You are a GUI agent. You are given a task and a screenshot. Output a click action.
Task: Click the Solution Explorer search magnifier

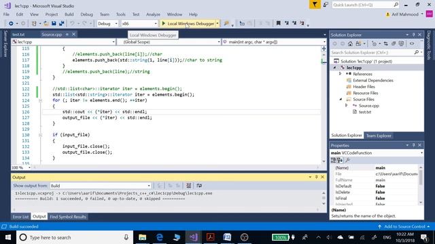[416, 52]
